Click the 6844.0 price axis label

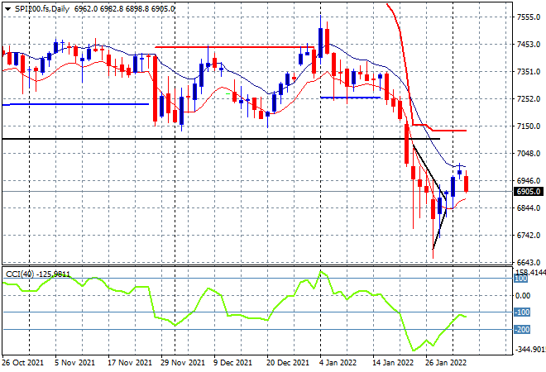click(x=529, y=207)
